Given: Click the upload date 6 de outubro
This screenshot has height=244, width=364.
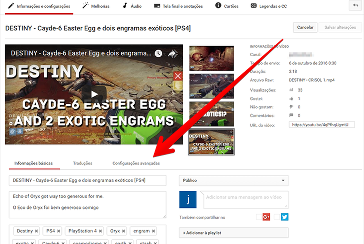Looking at the screenshot, I should (x=313, y=63).
